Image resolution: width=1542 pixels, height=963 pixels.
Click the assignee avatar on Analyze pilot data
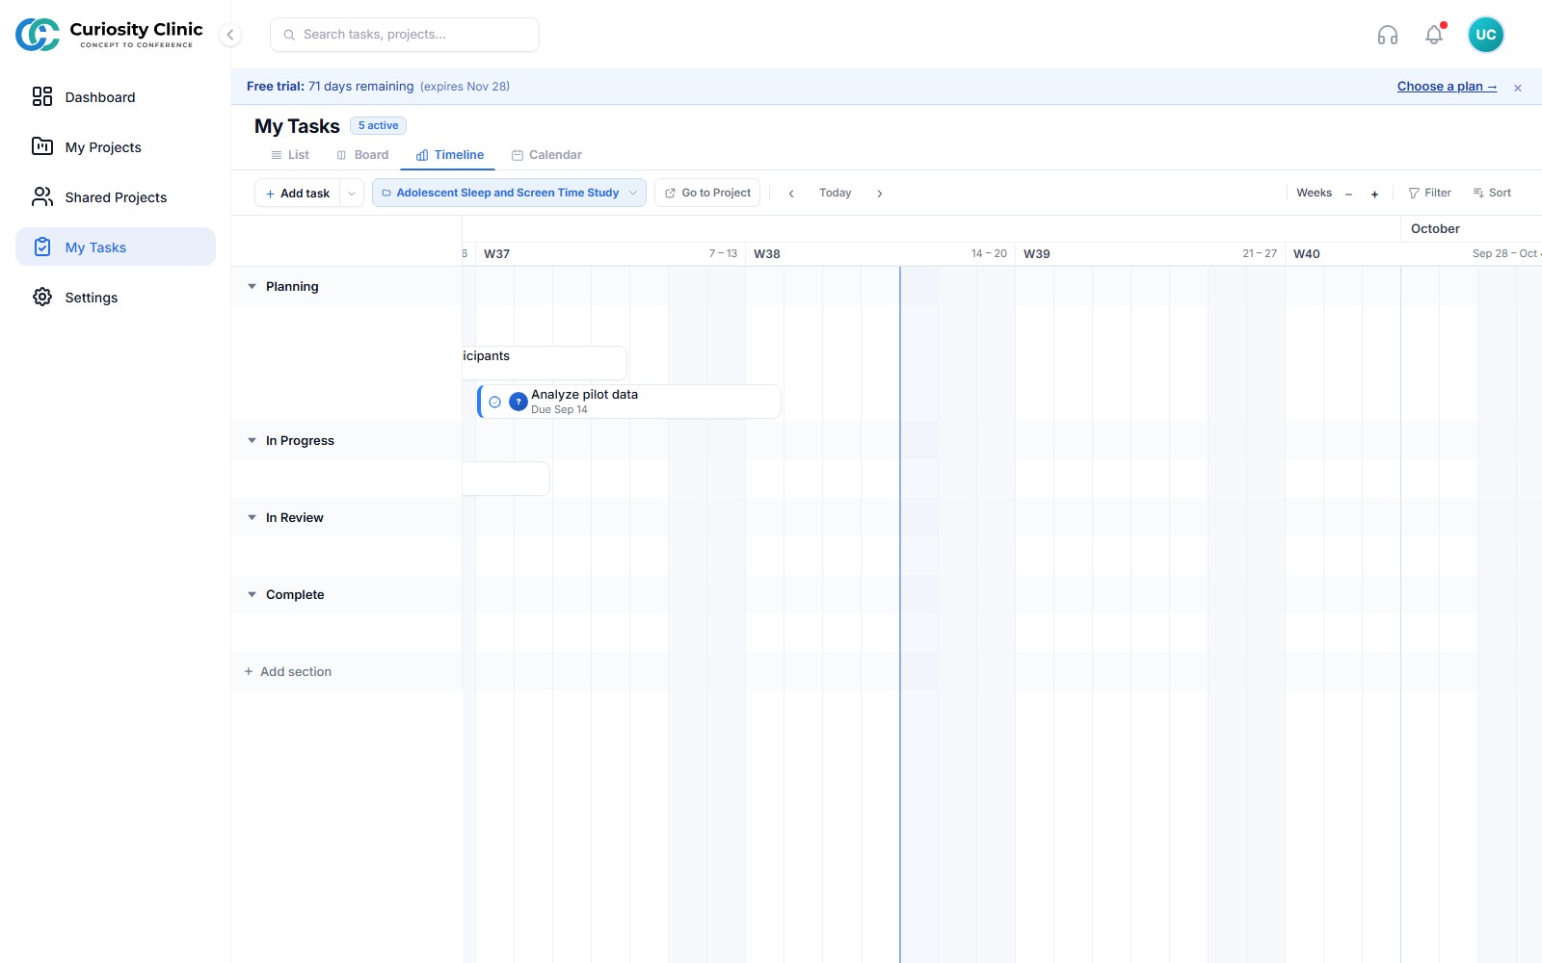coord(518,402)
